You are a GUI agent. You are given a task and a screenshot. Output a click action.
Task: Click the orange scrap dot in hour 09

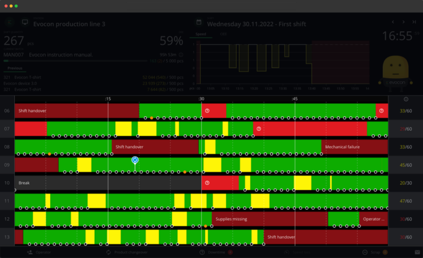[185, 172]
